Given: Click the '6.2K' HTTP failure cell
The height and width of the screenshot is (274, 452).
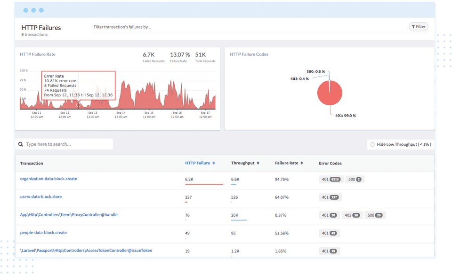Looking at the screenshot, I should 189,180.
